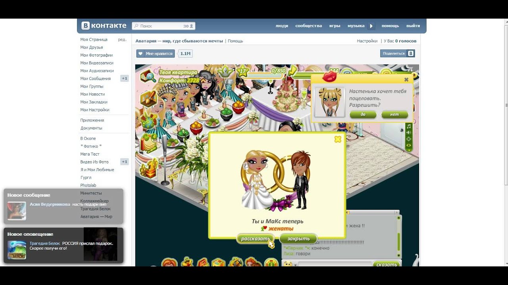The width and height of the screenshot is (508, 285).
Task: Open the игры menu item
Action: point(335,26)
